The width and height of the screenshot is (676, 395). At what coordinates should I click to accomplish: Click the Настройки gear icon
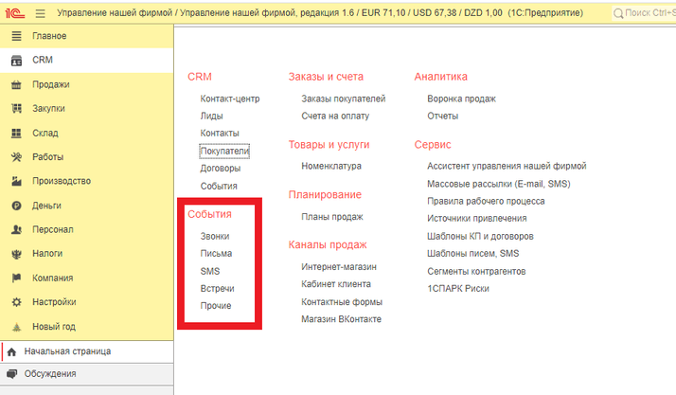(x=16, y=302)
